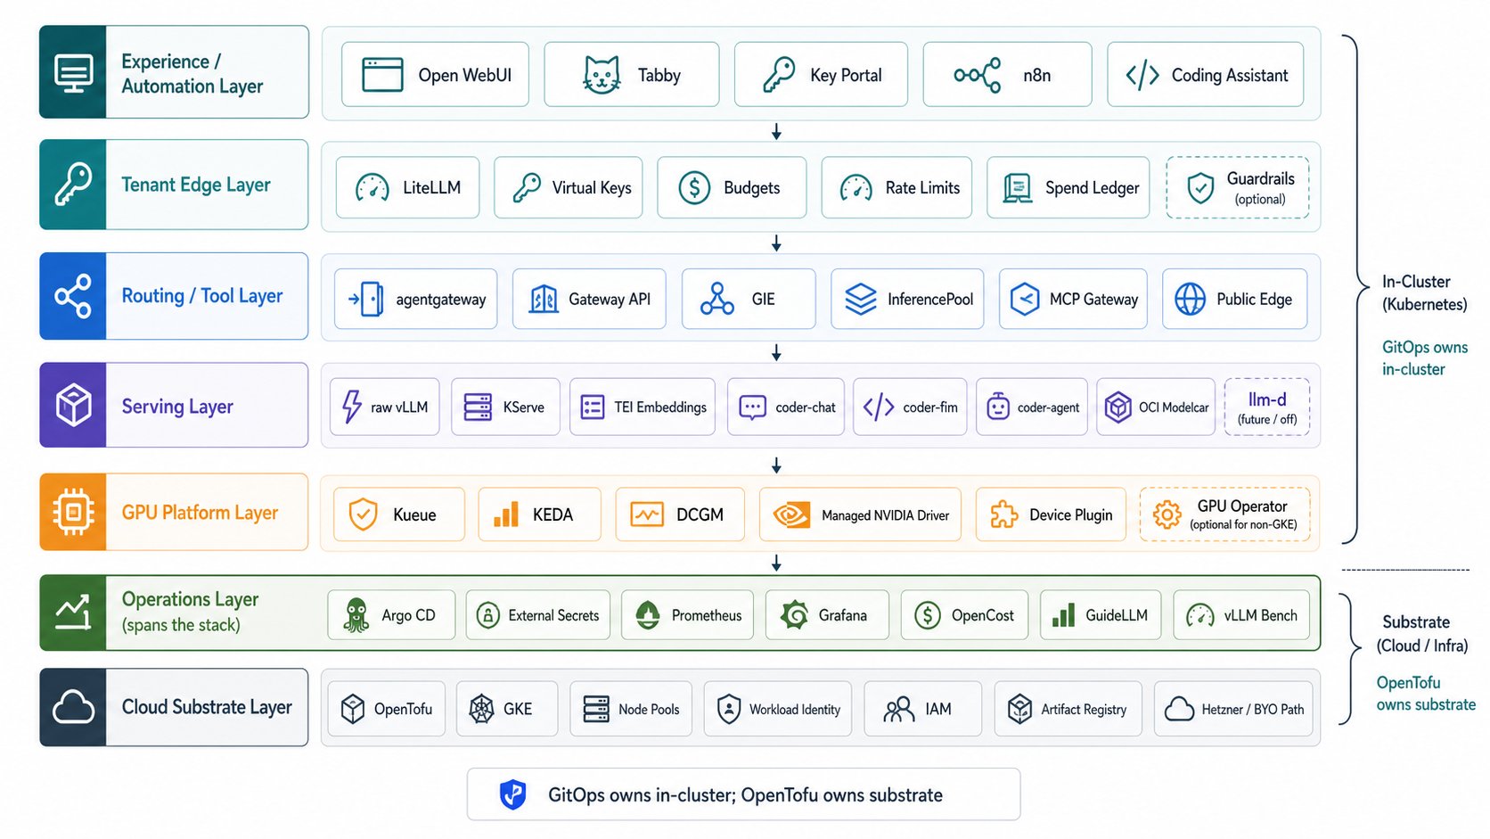Click the 'llm-d' future / off card
Viewport: 1490px width, 839px height.
pyautogui.click(x=1267, y=407)
